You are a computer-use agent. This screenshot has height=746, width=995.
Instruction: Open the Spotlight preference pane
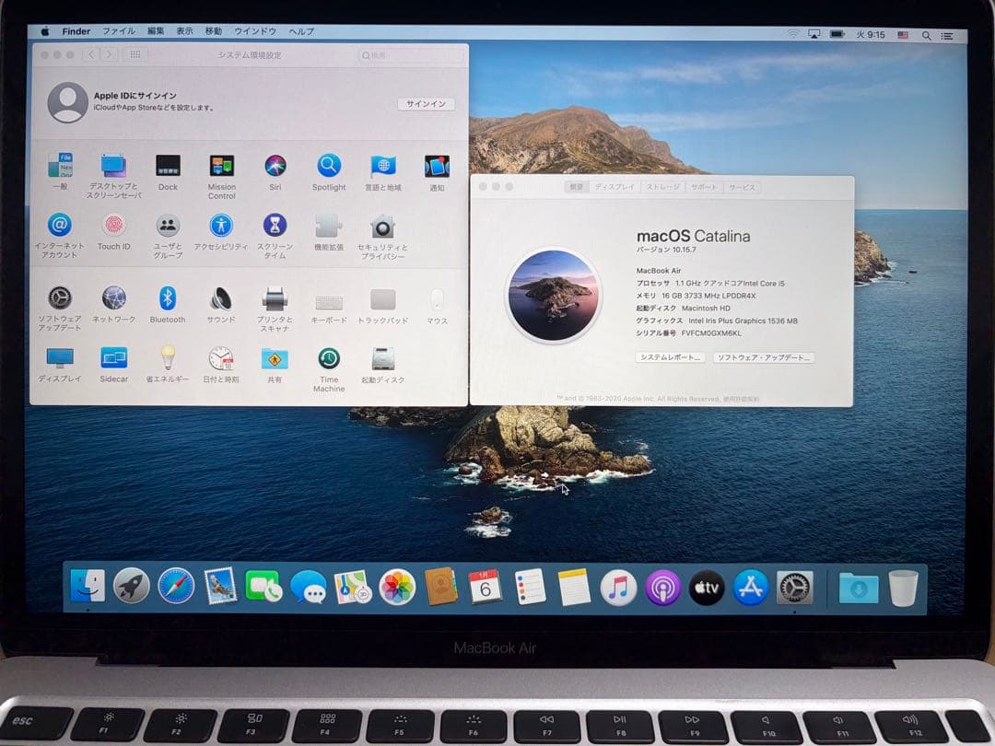(328, 166)
